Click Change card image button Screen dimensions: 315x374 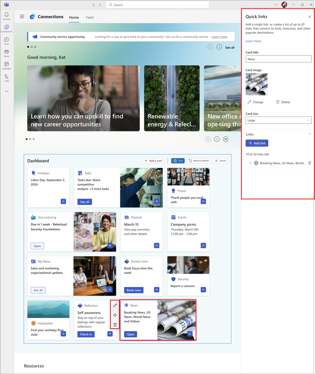click(x=255, y=102)
